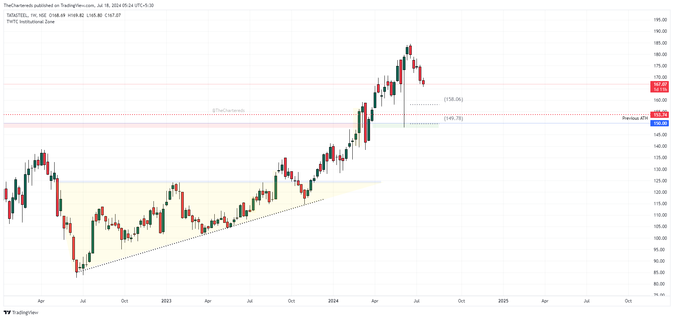Click the (158.06) level annotation

(x=453, y=99)
